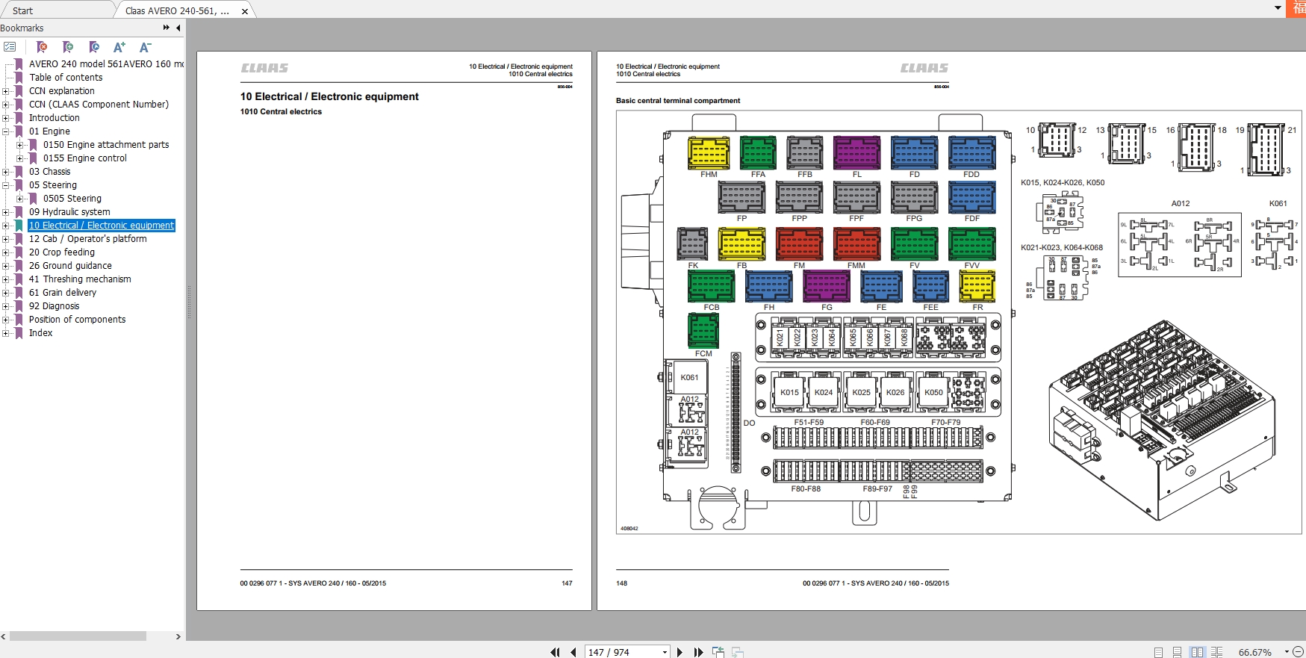
Task: Expand 09 Hydraulic system node
Action: pyautogui.click(x=6, y=212)
